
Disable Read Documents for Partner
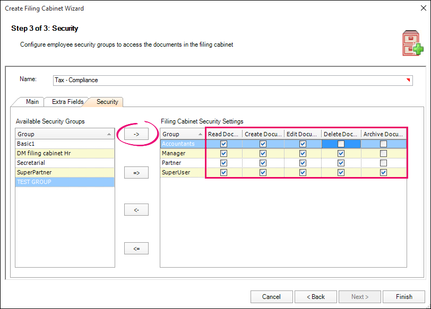coord(223,163)
